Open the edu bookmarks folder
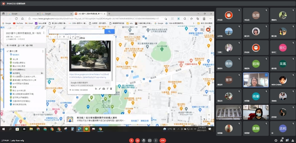 tap(130, 23)
